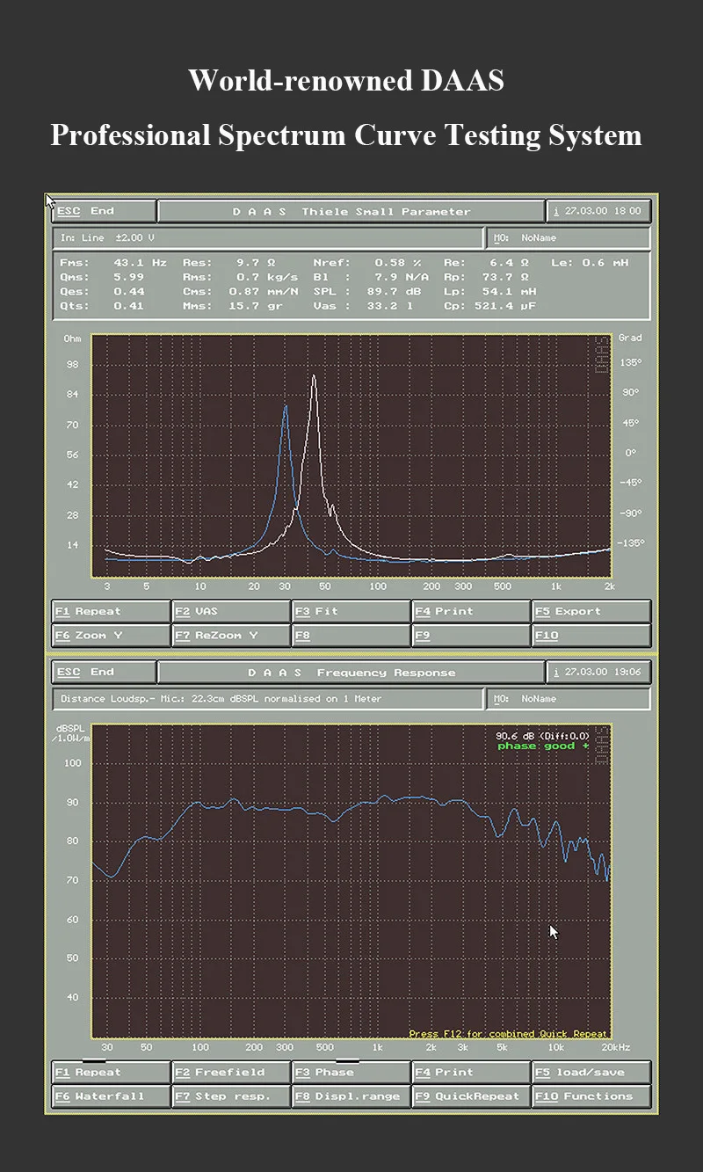Viewport: 703px width, 1172px height.
Task: Click 'D A A S Frequency Response' title bar
Action: pyautogui.click(x=351, y=673)
